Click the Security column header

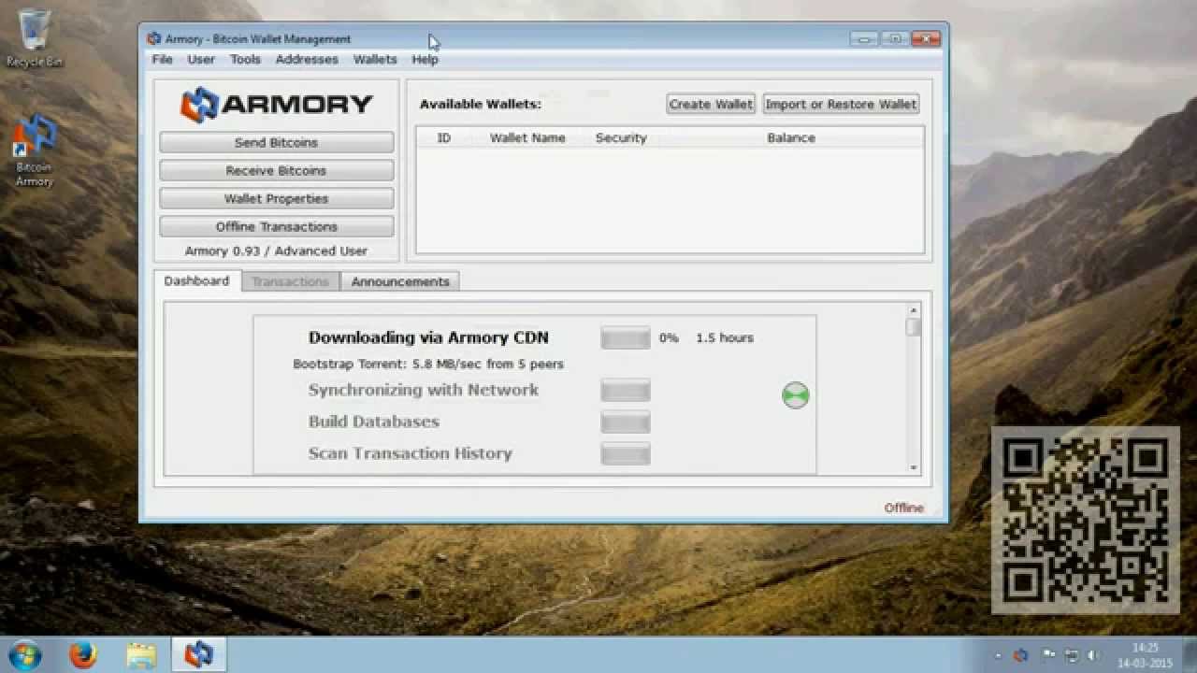coord(621,137)
